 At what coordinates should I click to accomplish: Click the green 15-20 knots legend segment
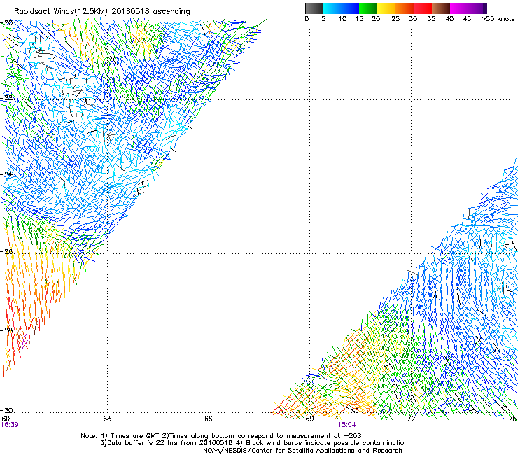[368, 8]
